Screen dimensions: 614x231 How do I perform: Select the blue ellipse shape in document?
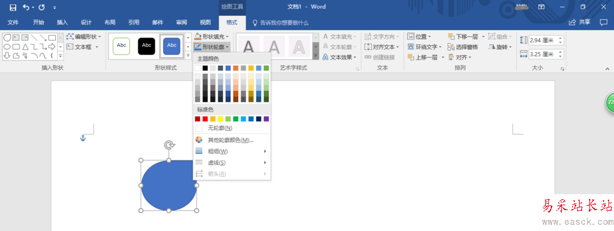click(169, 185)
